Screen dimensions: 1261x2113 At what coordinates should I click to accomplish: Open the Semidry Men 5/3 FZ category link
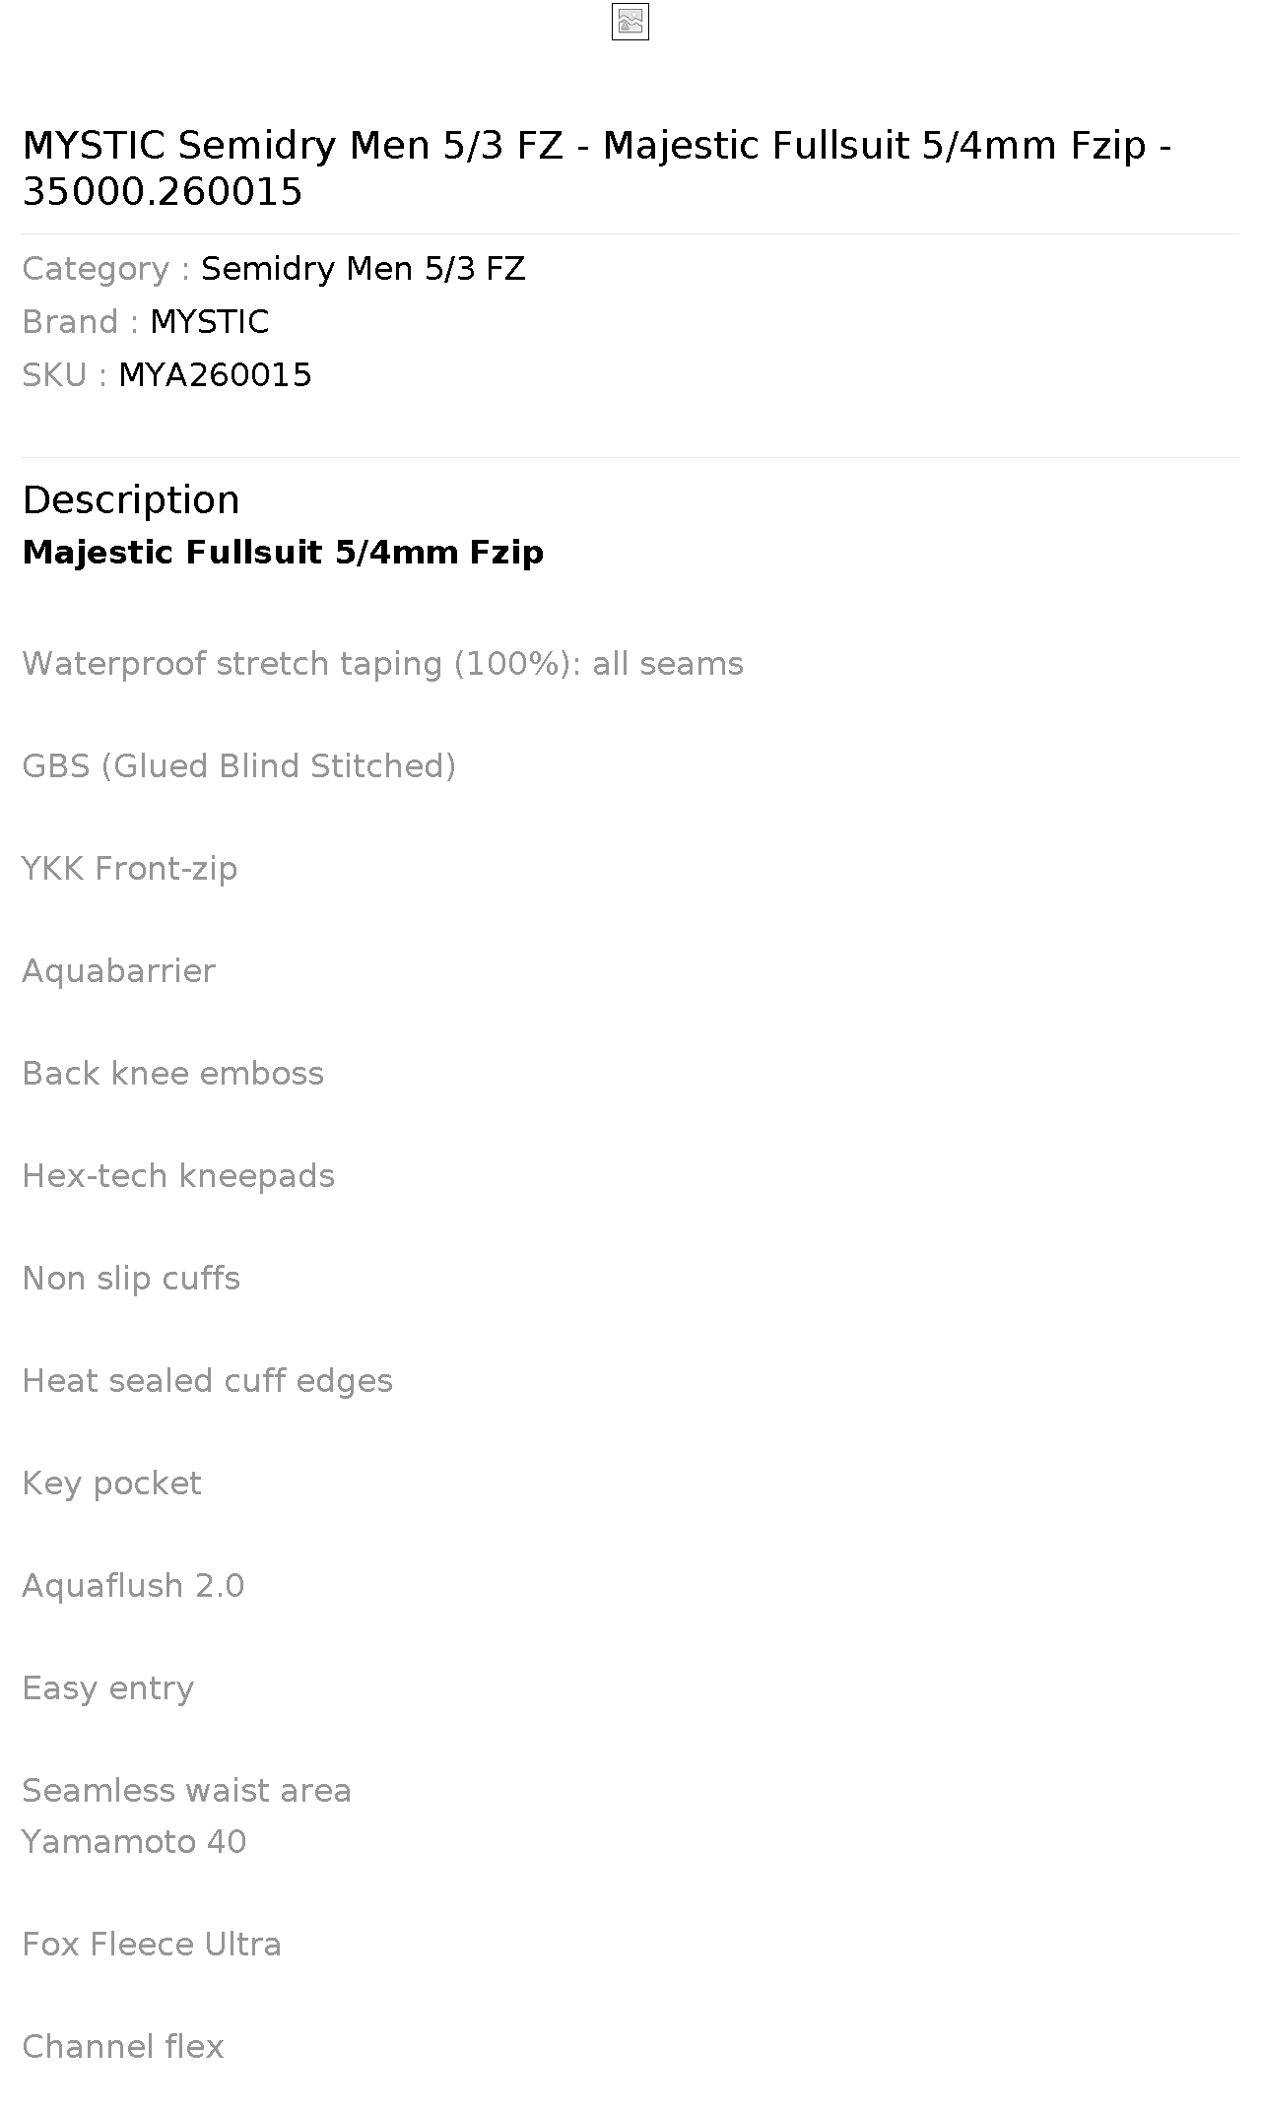click(363, 269)
